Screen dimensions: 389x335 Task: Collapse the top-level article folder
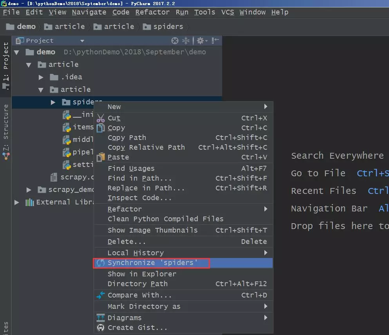pos(29,65)
